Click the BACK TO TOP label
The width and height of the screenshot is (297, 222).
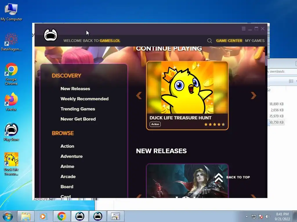[238, 177]
